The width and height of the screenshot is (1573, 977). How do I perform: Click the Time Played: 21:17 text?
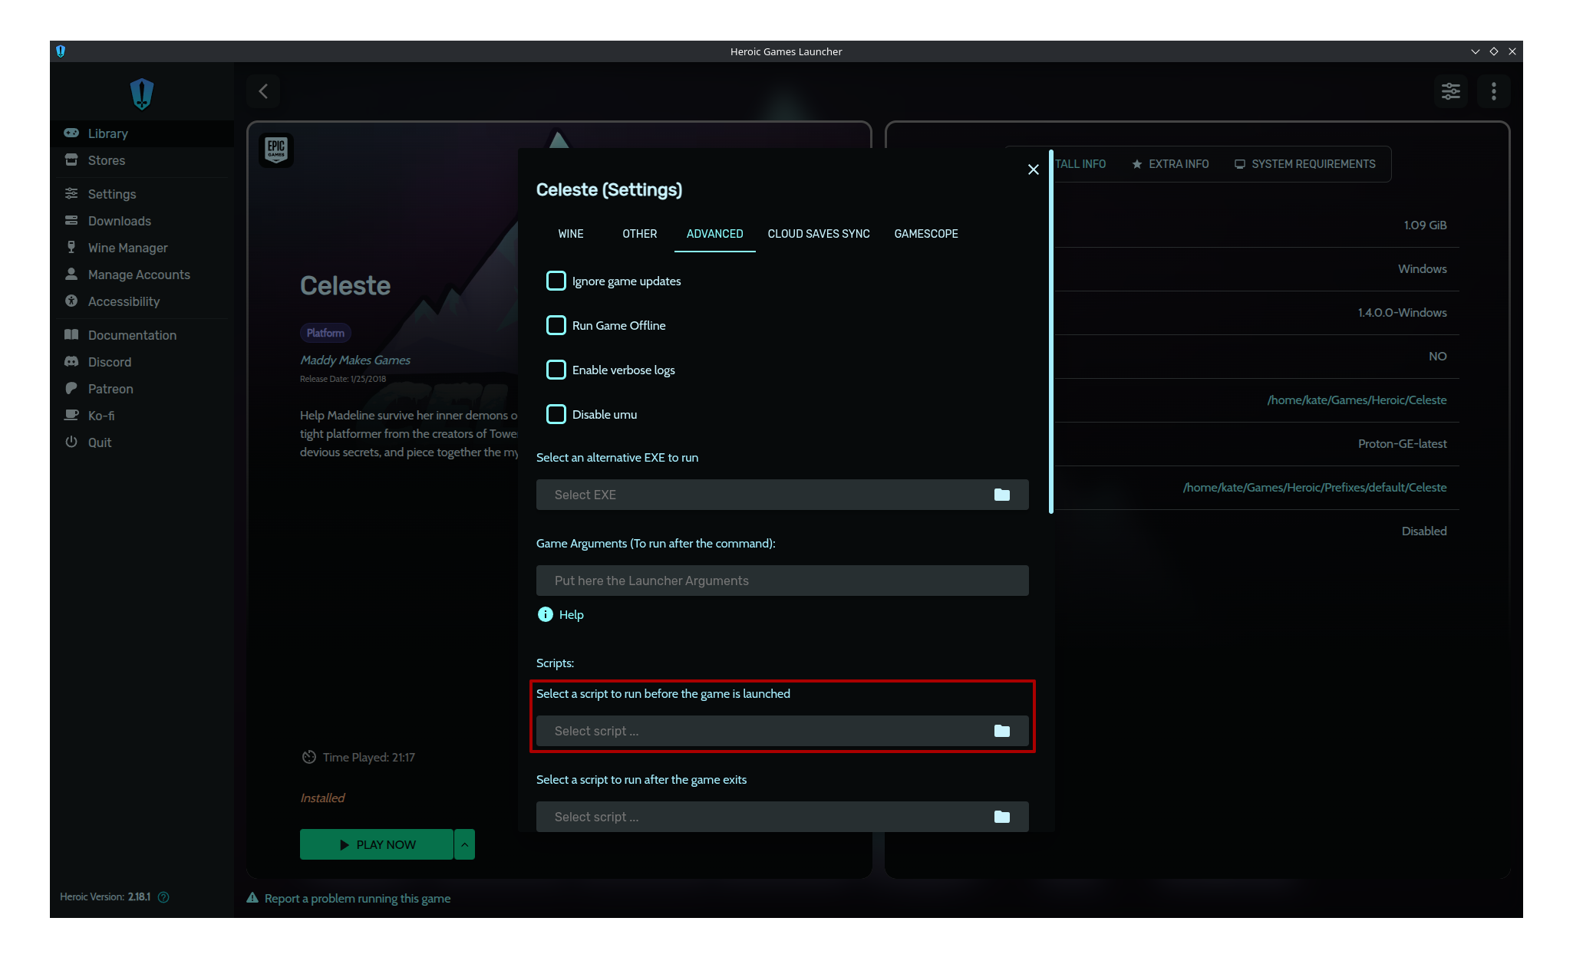368,757
